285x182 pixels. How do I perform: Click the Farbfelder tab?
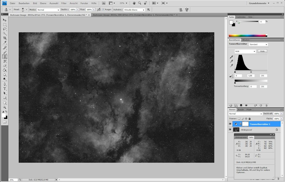pyautogui.click(x=241, y=17)
